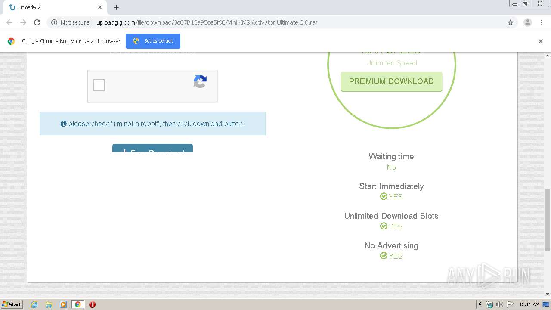The image size is (551, 310).
Task: Open the Windows Start menu
Action: click(12, 304)
